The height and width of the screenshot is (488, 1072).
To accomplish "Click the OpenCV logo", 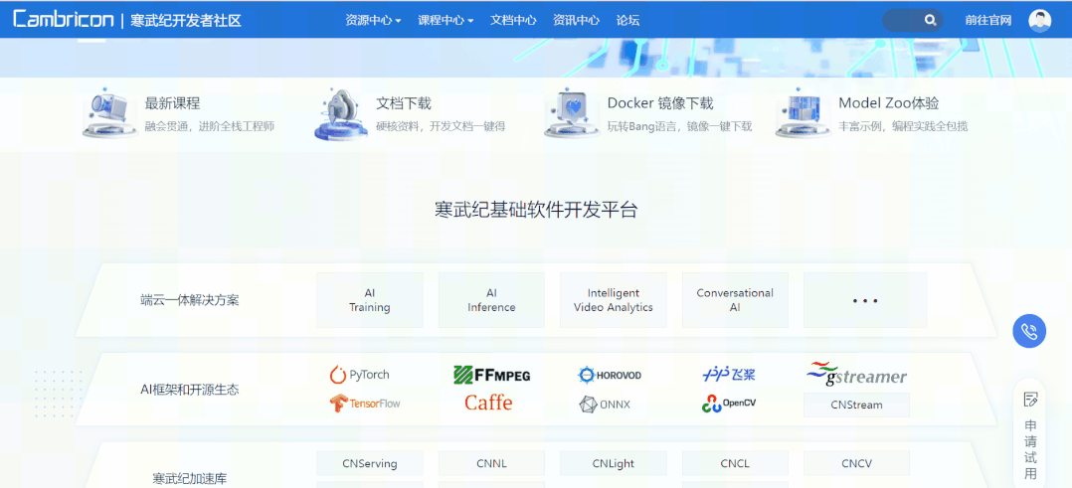I will [729, 404].
